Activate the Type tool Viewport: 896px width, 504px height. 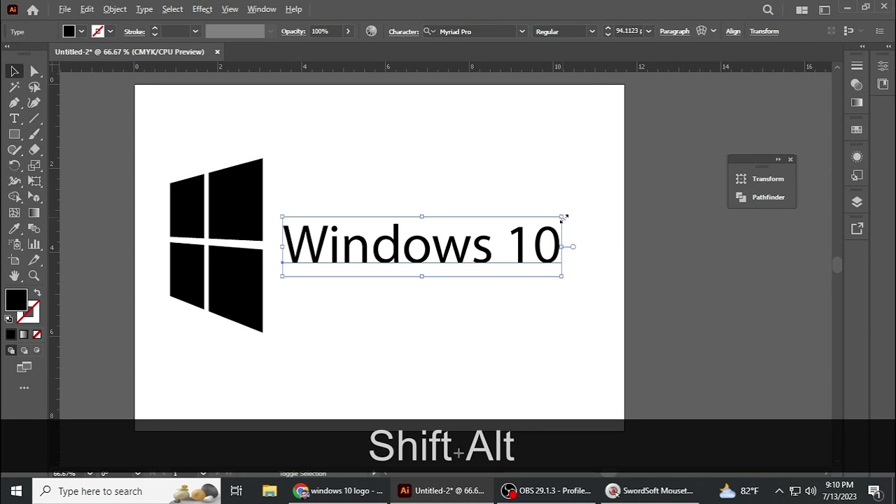click(x=14, y=119)
